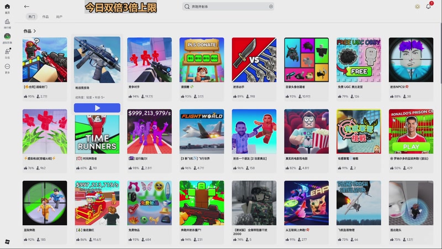Open the Party sidebar icon
The height and width of the screenshot is (249, 442).
(7, 51)
